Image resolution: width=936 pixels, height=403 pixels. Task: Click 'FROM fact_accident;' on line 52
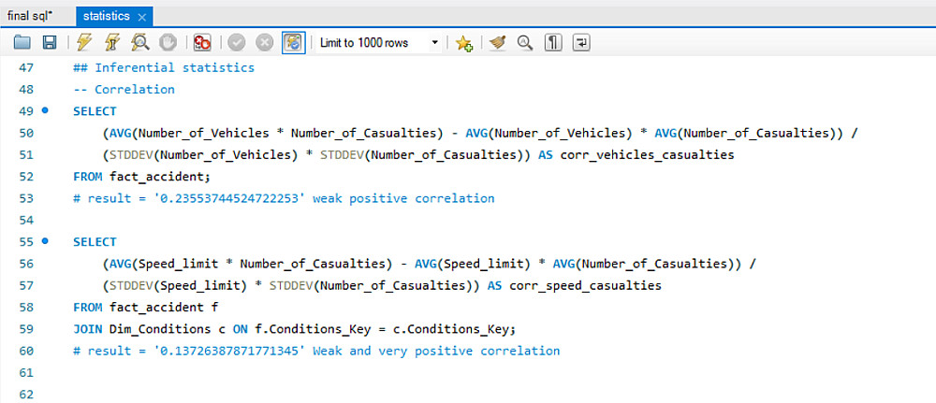[142, 177]
